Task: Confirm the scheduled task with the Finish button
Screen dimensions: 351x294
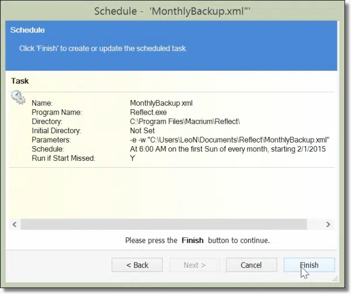Action: [x=309, y=265]
